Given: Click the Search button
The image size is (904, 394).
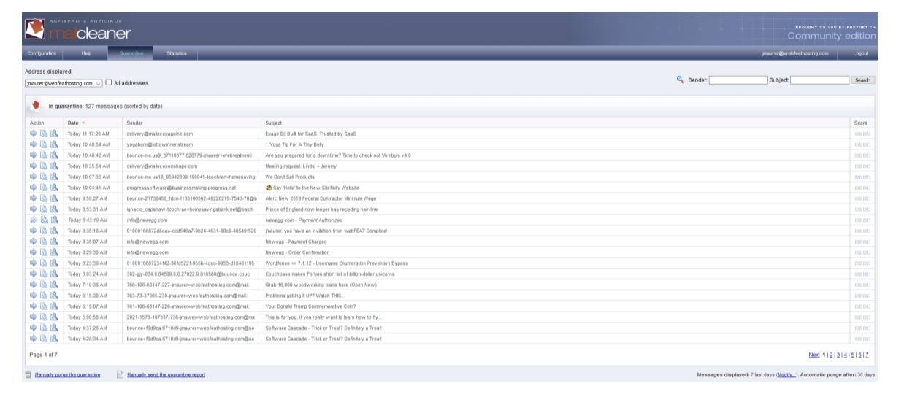Looking at the screenshot, I should tap(862, 80).
